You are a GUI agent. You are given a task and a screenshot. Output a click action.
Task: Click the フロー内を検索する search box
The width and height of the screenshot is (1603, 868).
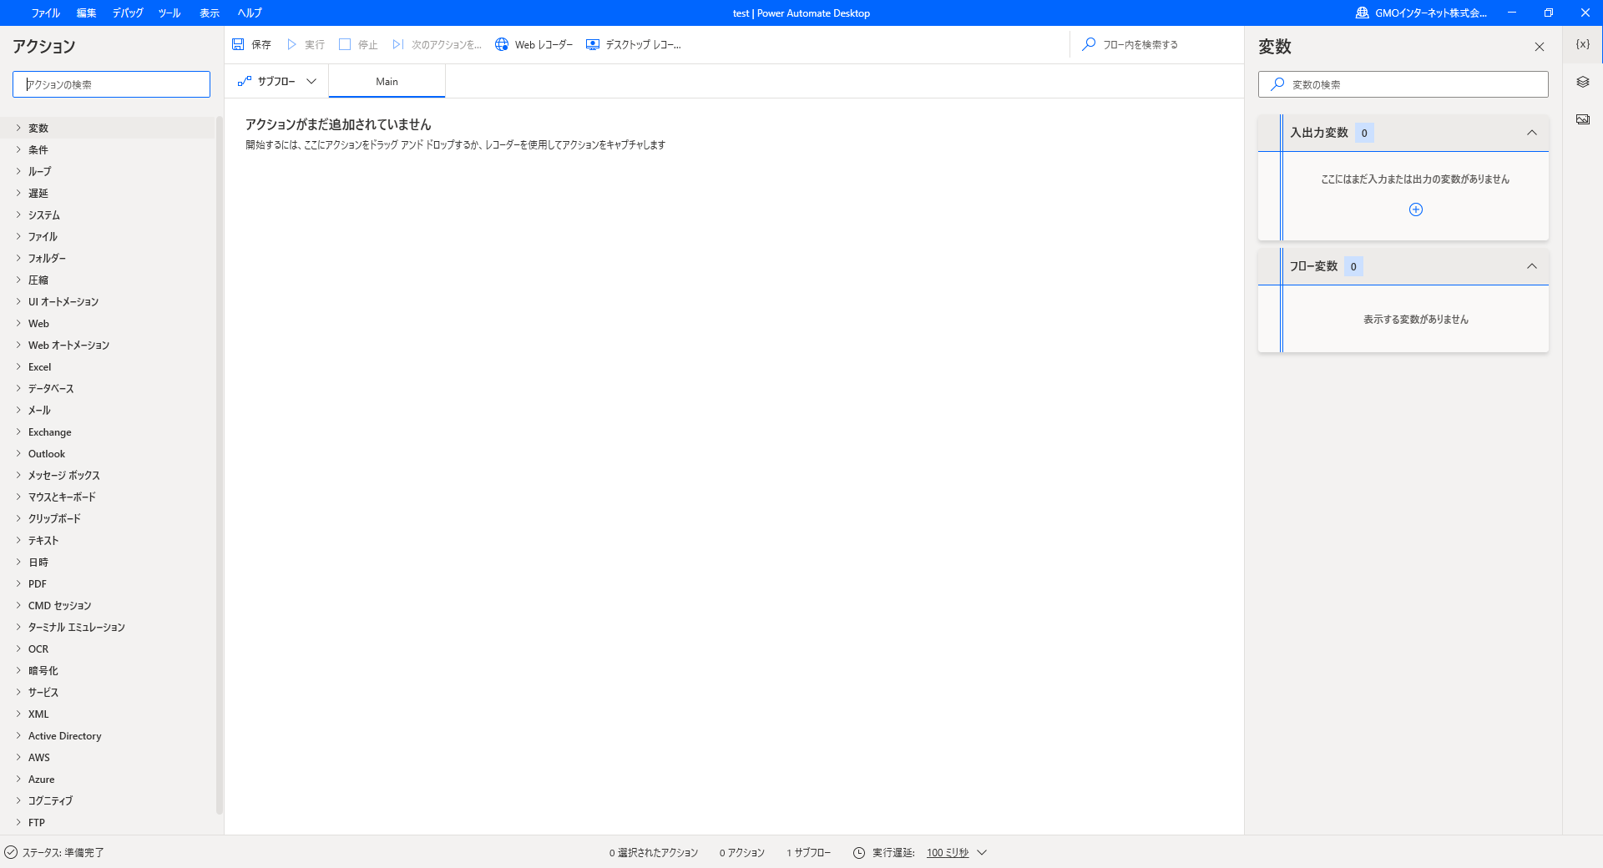[1156, 44]
